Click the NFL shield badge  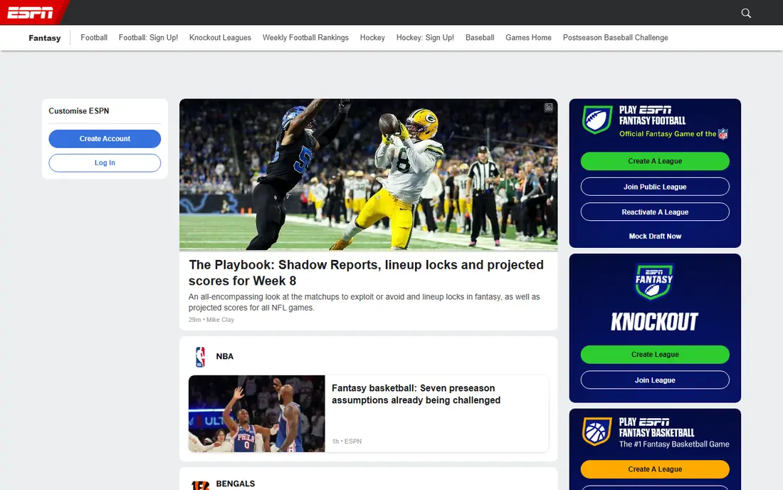pos(723,134)
